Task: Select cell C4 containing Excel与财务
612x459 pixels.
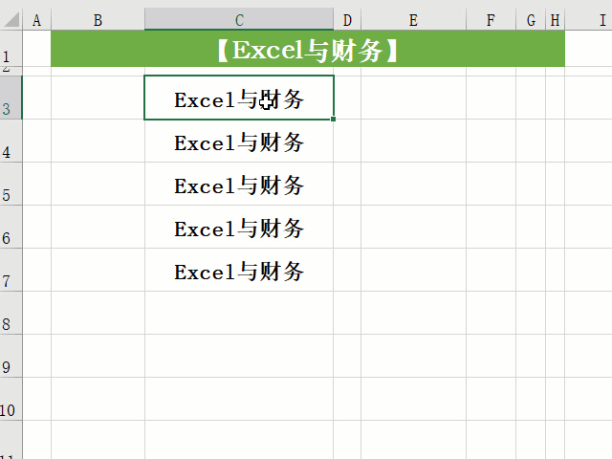Action: (x=239, y=142)
